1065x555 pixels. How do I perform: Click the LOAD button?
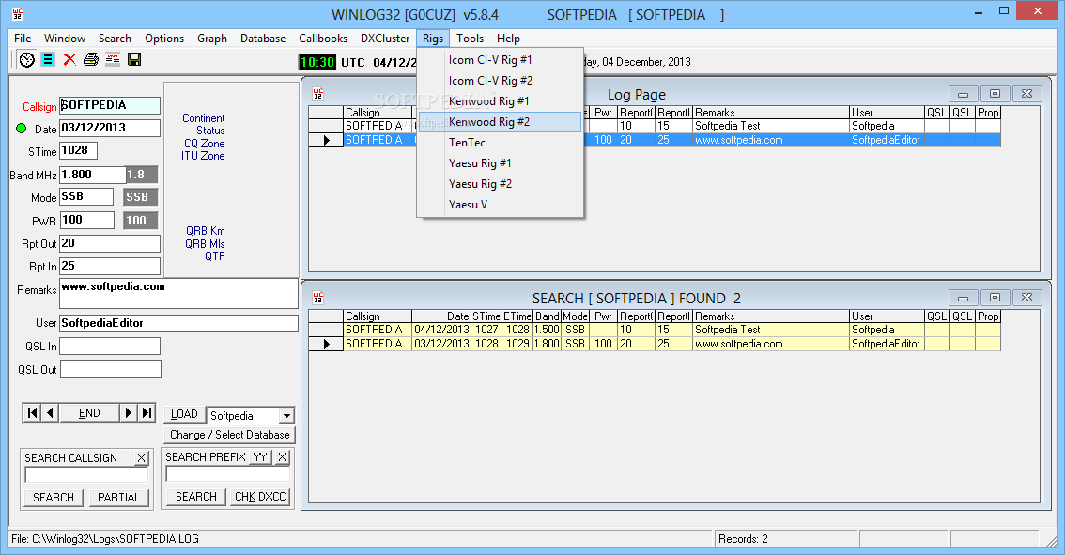pos(184,414)
